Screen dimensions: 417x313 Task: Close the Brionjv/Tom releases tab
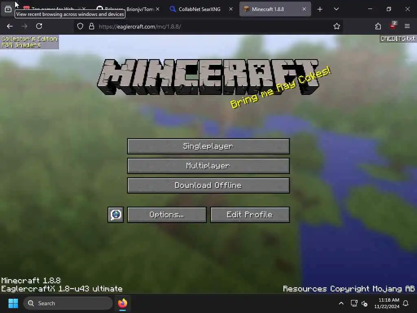(x=158, y=9)
